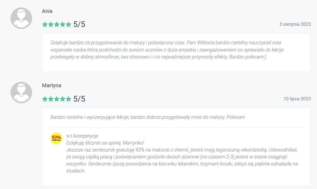Click the date 10 lipca 2023
Image resolution: width=317 pixels, height=189 pixels.
click(297, 99)
